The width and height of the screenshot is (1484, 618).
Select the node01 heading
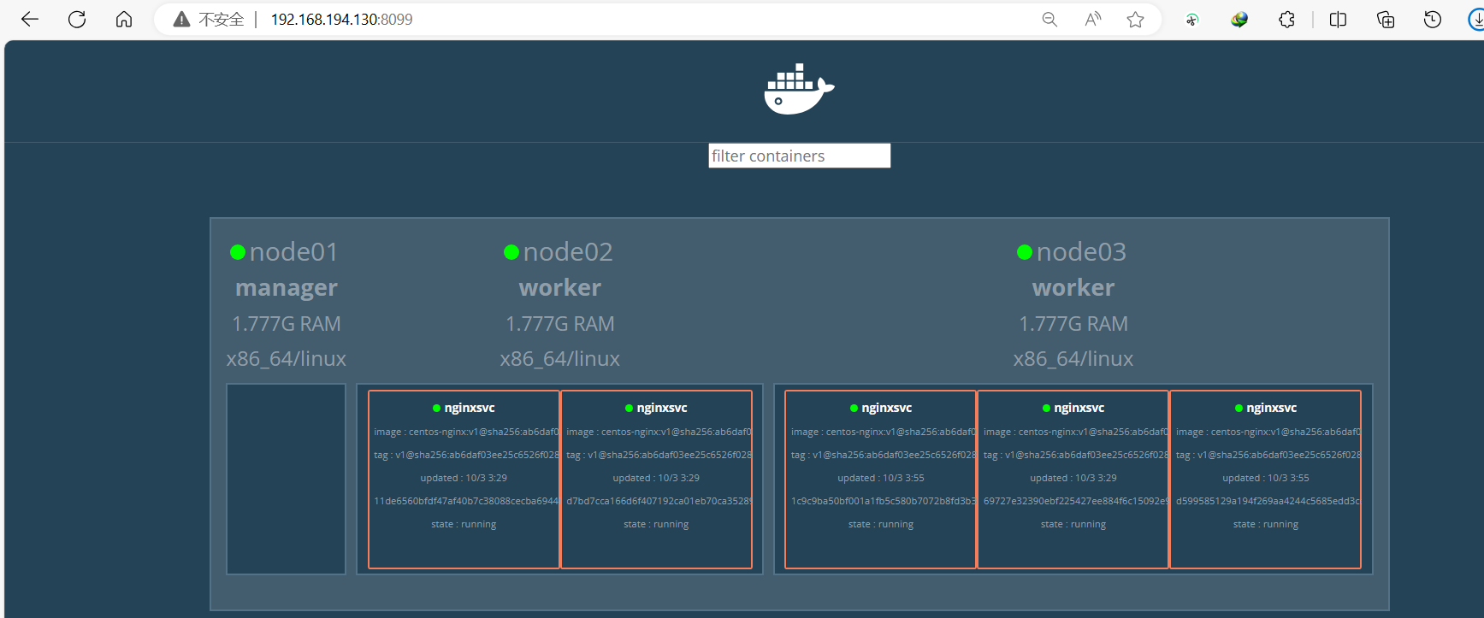[x=294, y=252]
